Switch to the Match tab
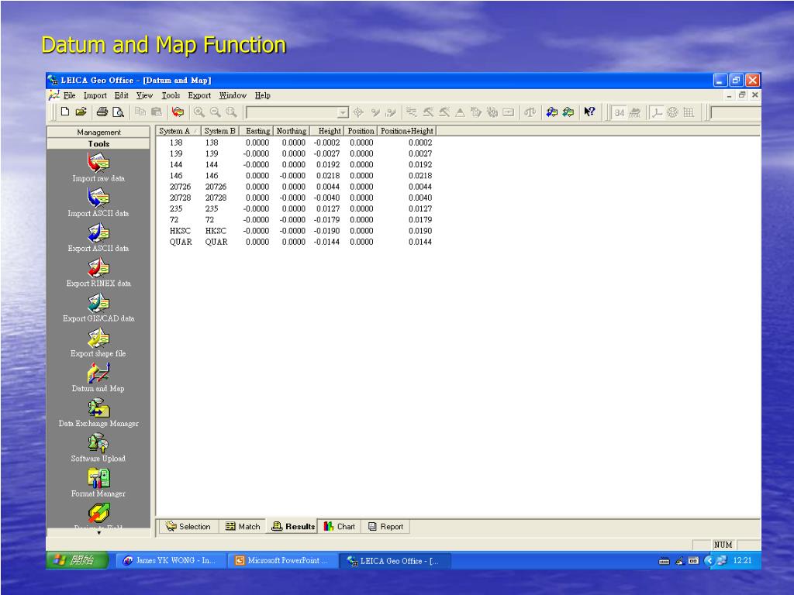 point(243,526)
